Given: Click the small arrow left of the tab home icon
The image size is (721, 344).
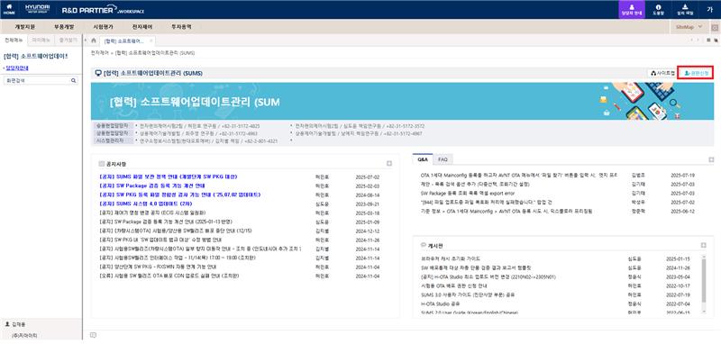Looking at the screenshot, I should pos(86,41).
